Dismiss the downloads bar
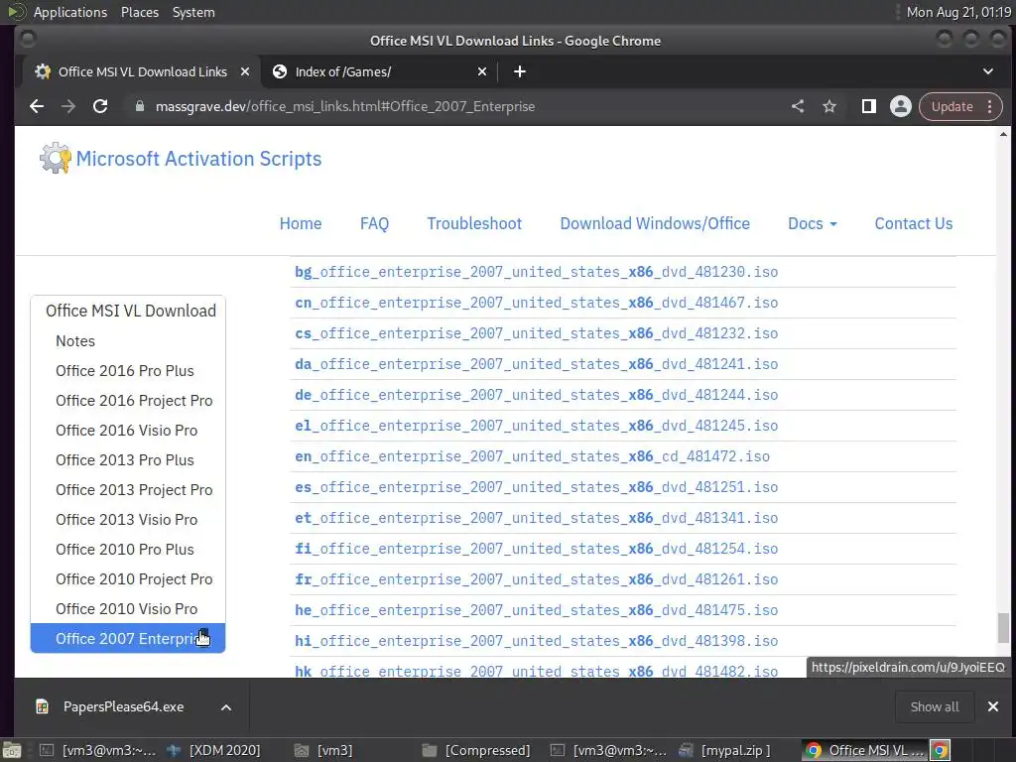The height and width of the screenshot is (762, 1016). tap(992, 706)
